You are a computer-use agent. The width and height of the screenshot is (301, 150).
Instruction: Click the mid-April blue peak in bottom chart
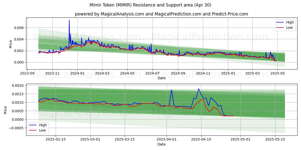[x=199, y=89]
